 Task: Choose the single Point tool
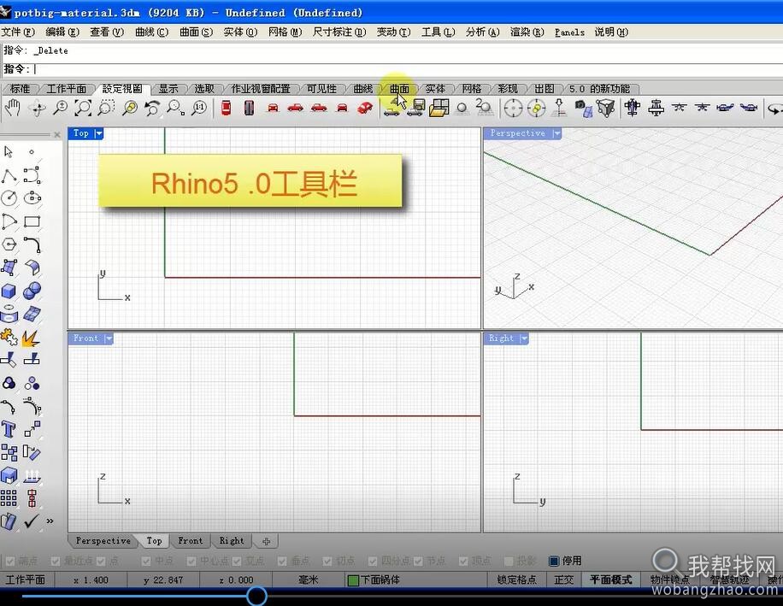coord(32,152)
